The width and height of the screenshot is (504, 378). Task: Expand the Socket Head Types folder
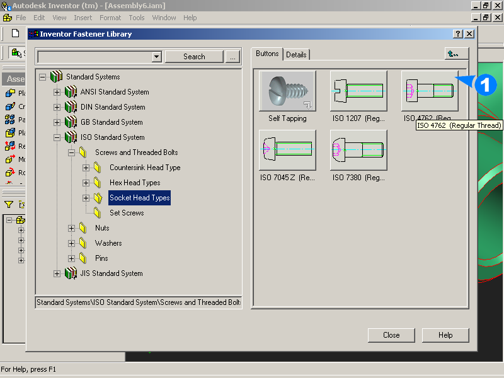(x=86, y=198)
